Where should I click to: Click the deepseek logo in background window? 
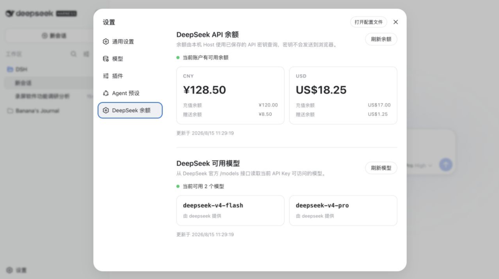pyautogui.click(x=29, y=13)
